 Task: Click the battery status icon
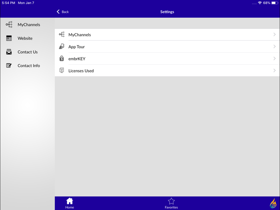point(275,3)
